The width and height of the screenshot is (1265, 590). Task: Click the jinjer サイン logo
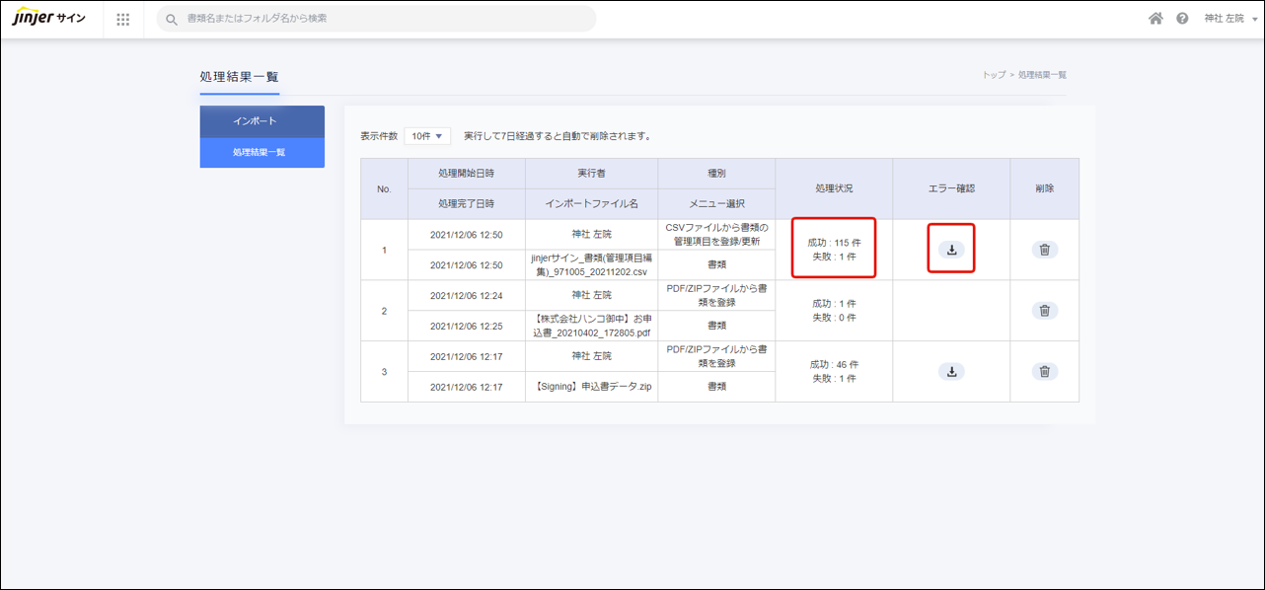point(49,19)
